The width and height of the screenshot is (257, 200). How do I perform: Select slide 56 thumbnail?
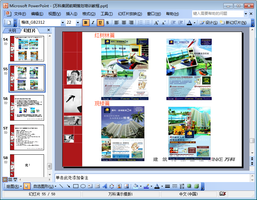27,108
